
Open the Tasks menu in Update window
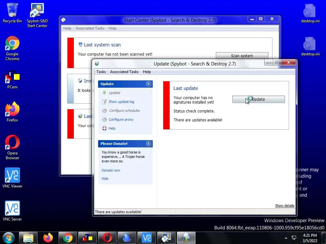101,72
